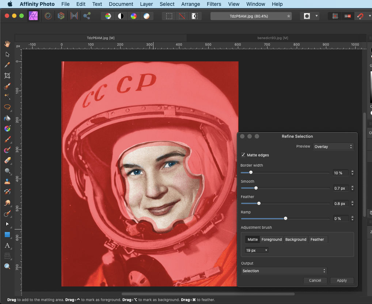Open the Output Selection dropdown
This screenshot has width=372, height=304.
[x=284, y=271]
